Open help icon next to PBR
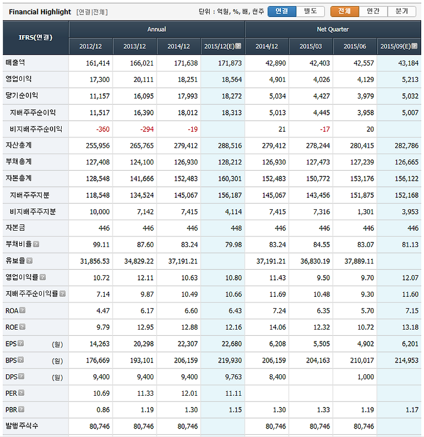 coord(21,409)
